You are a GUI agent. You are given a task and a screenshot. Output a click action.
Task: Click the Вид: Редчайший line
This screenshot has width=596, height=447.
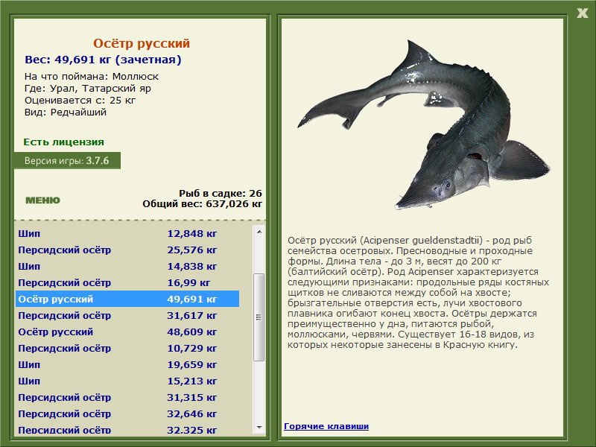click(66, 112)
